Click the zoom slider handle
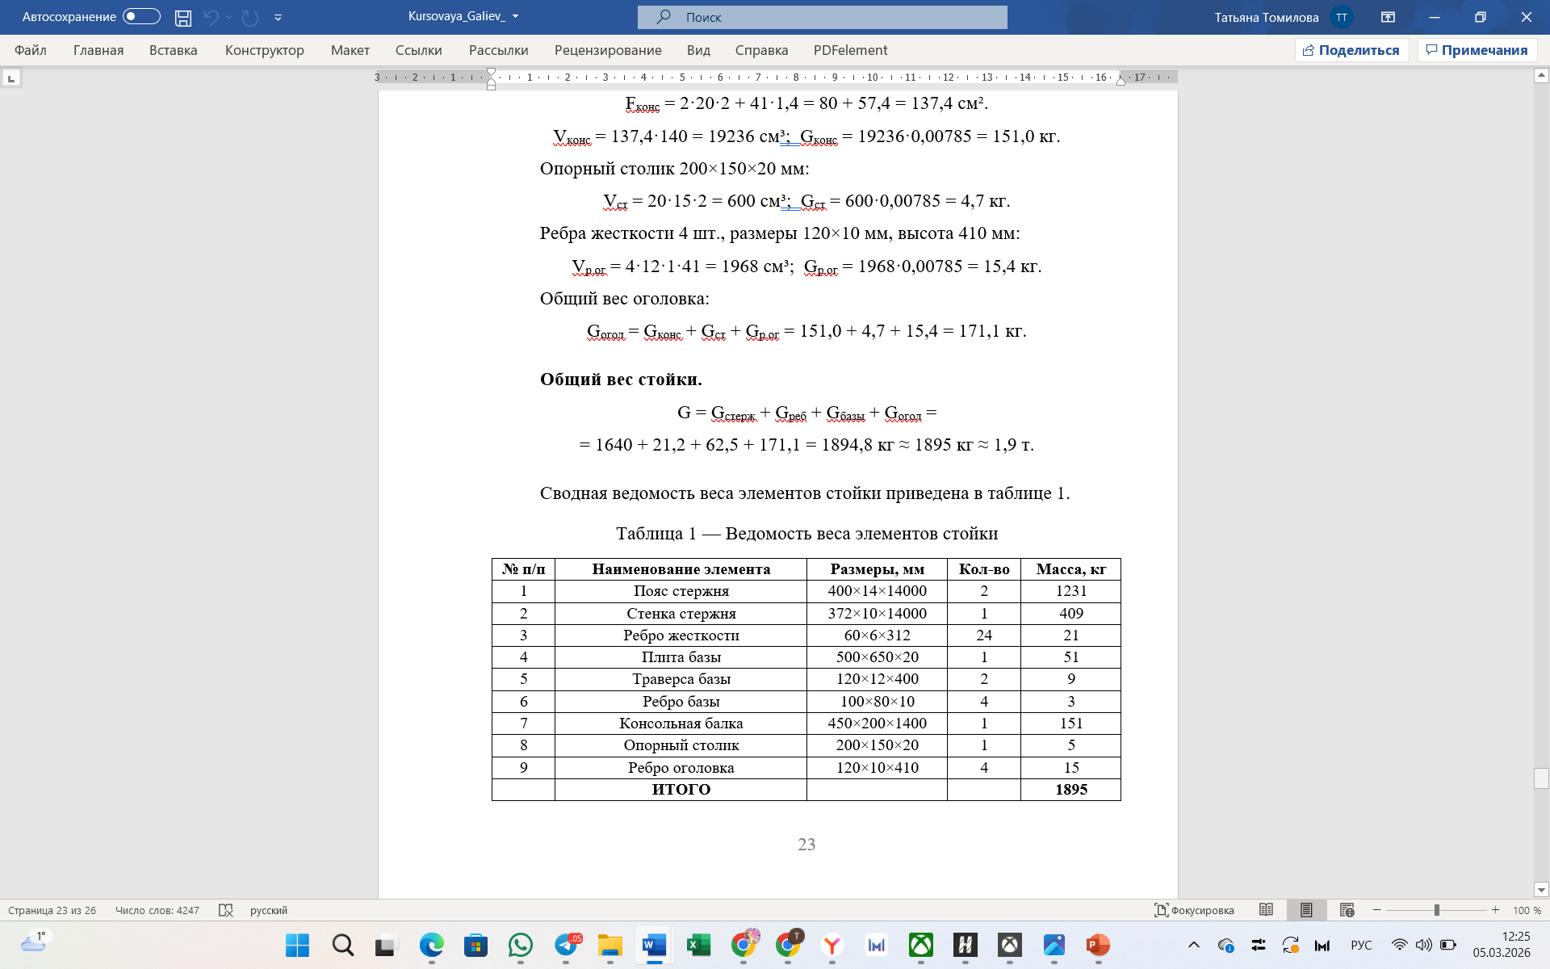Viewport: 1550px width, 969px height. coord(1437,910)
